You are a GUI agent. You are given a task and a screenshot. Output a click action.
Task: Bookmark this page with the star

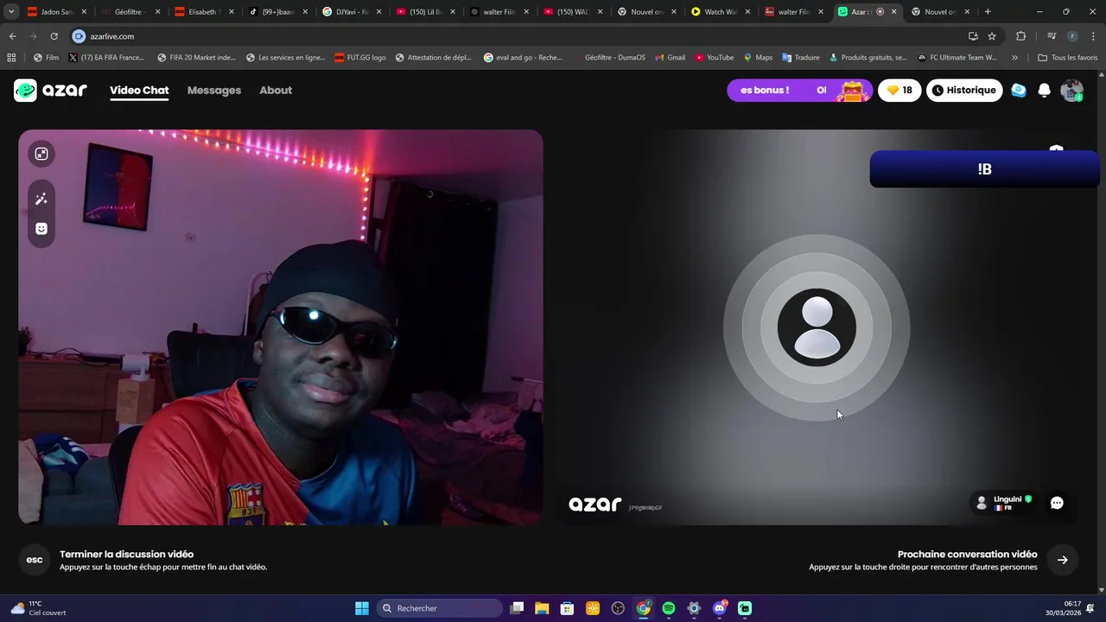tap(992, 36)
